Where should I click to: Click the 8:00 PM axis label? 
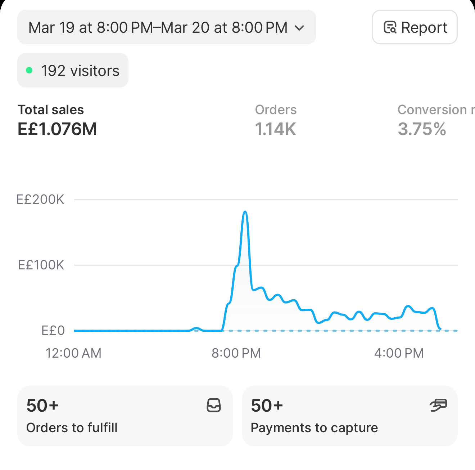236,353
